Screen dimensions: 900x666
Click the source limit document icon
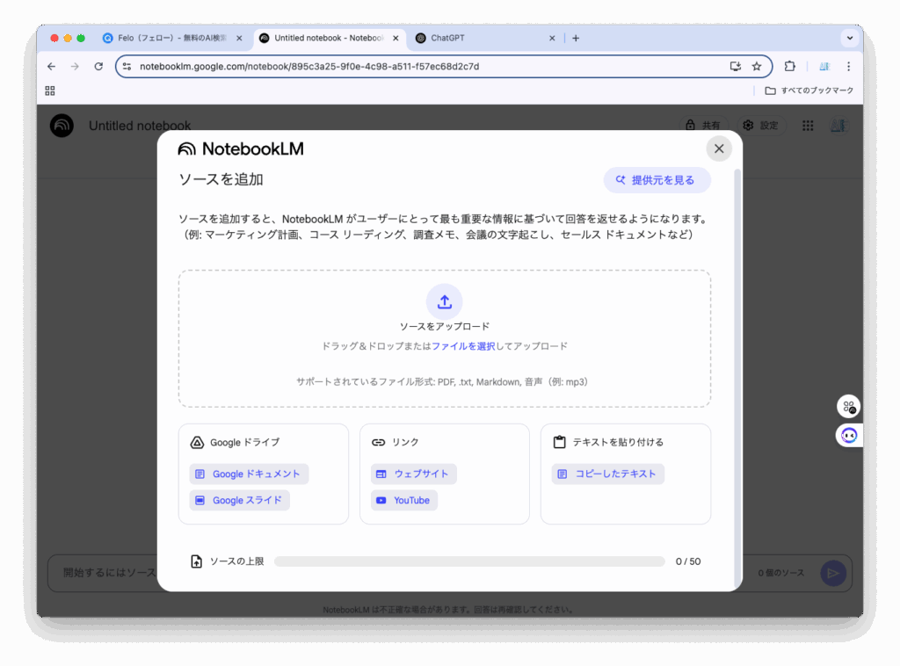(x=196, y=561)
